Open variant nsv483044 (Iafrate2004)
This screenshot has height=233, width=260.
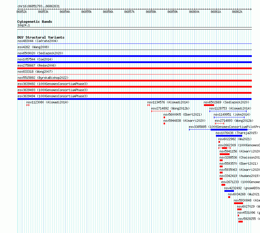pos(38,41)
